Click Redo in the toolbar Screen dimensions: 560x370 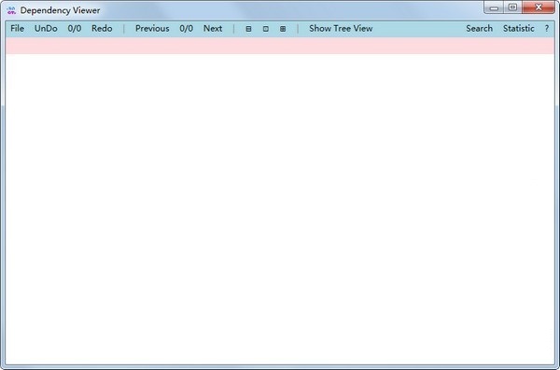tap(102, 29)
